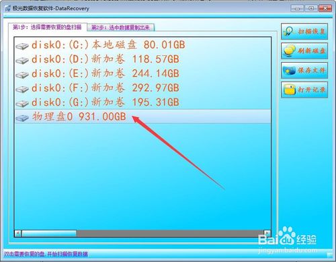Click the 刷新磁盘 refresh disk button
This screenshot has height=262, width=336.
[304, 51]
